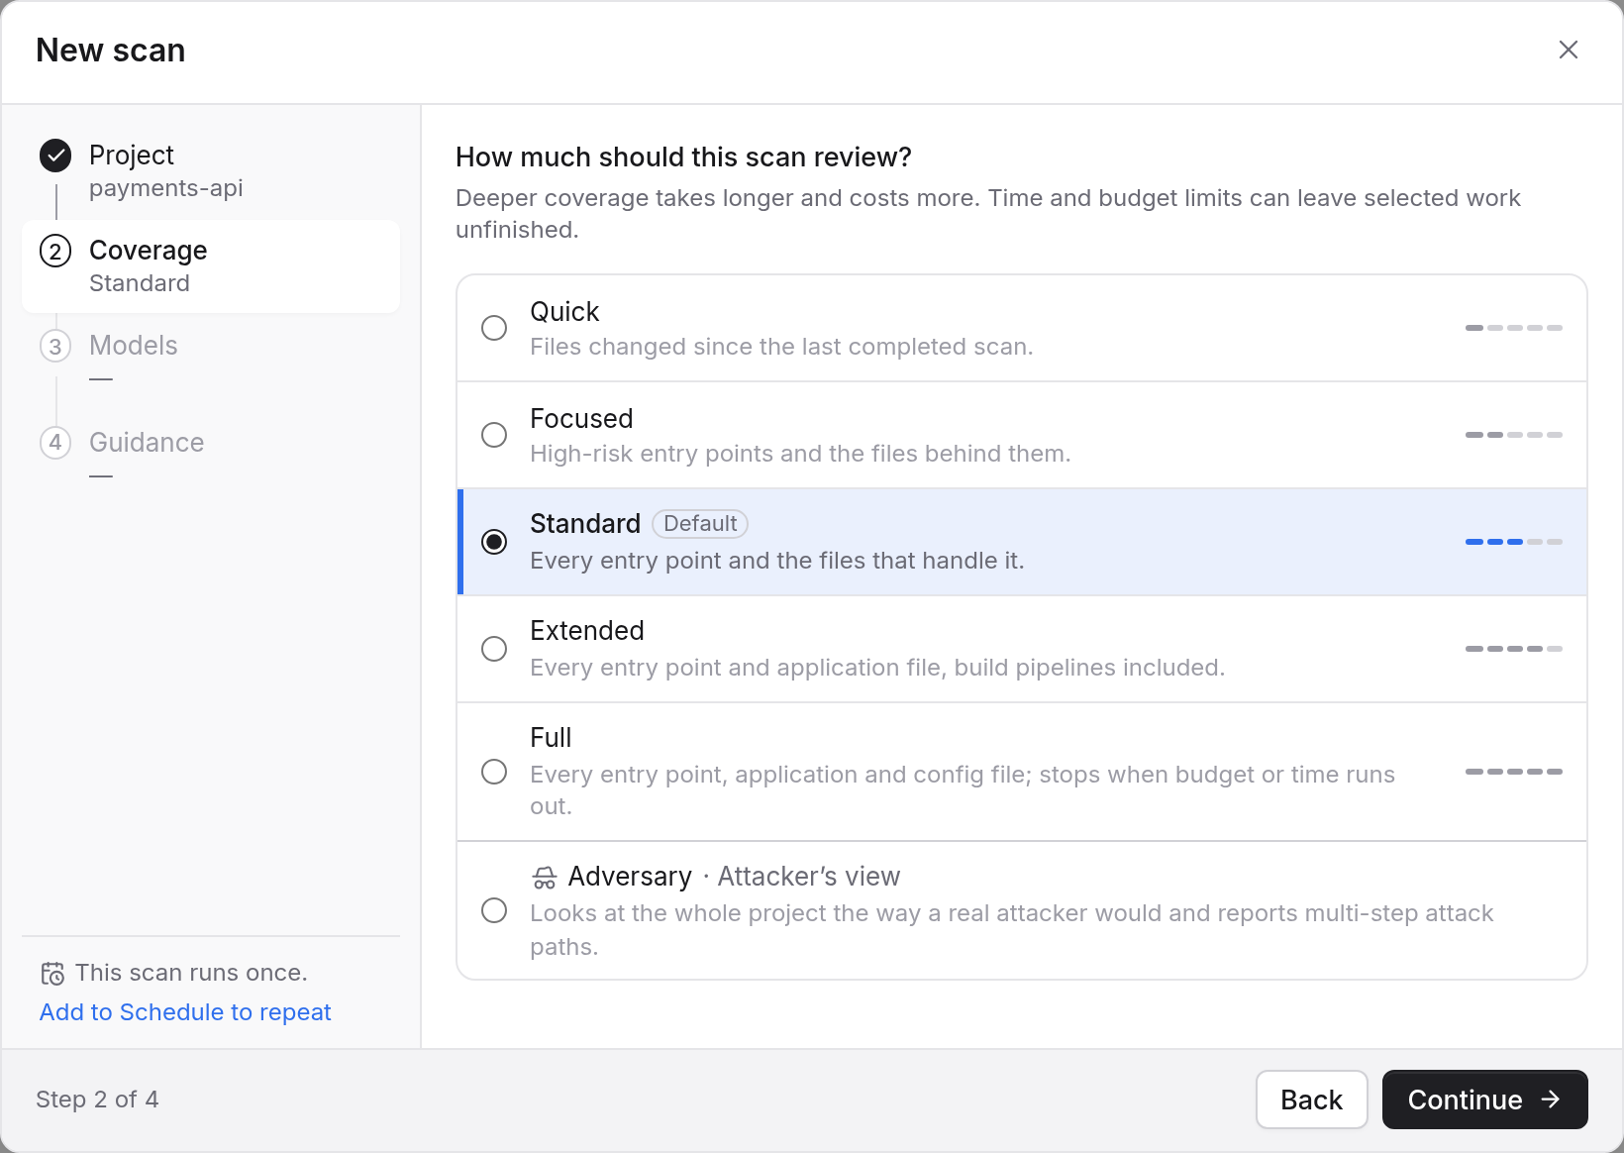Click the Extended option depth meter

tap(1514, 649)
